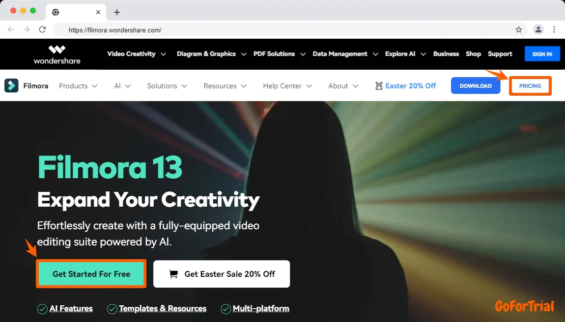Open browser profile icon
This screenshot has height=322, width=565.
click(x=538, y=29)
